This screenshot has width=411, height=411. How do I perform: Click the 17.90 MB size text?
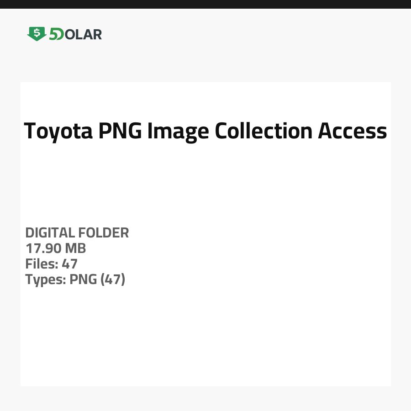tap(56, 248)
